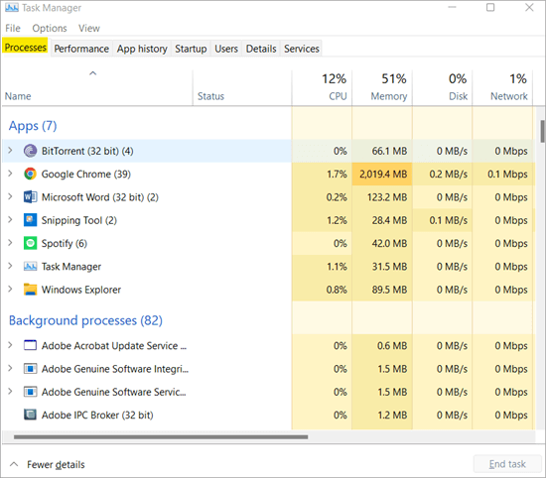The height and width of the screenshot is (478, 546).
Task: Click the Background processes (82) heading
Action: [x=85, y=320]
